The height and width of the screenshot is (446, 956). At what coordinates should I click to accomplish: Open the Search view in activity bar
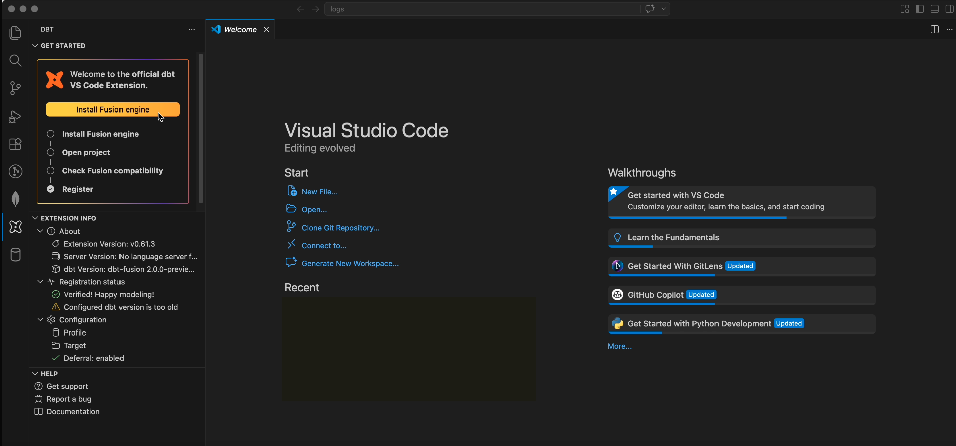pyautogui.click(x=15, y=61)
